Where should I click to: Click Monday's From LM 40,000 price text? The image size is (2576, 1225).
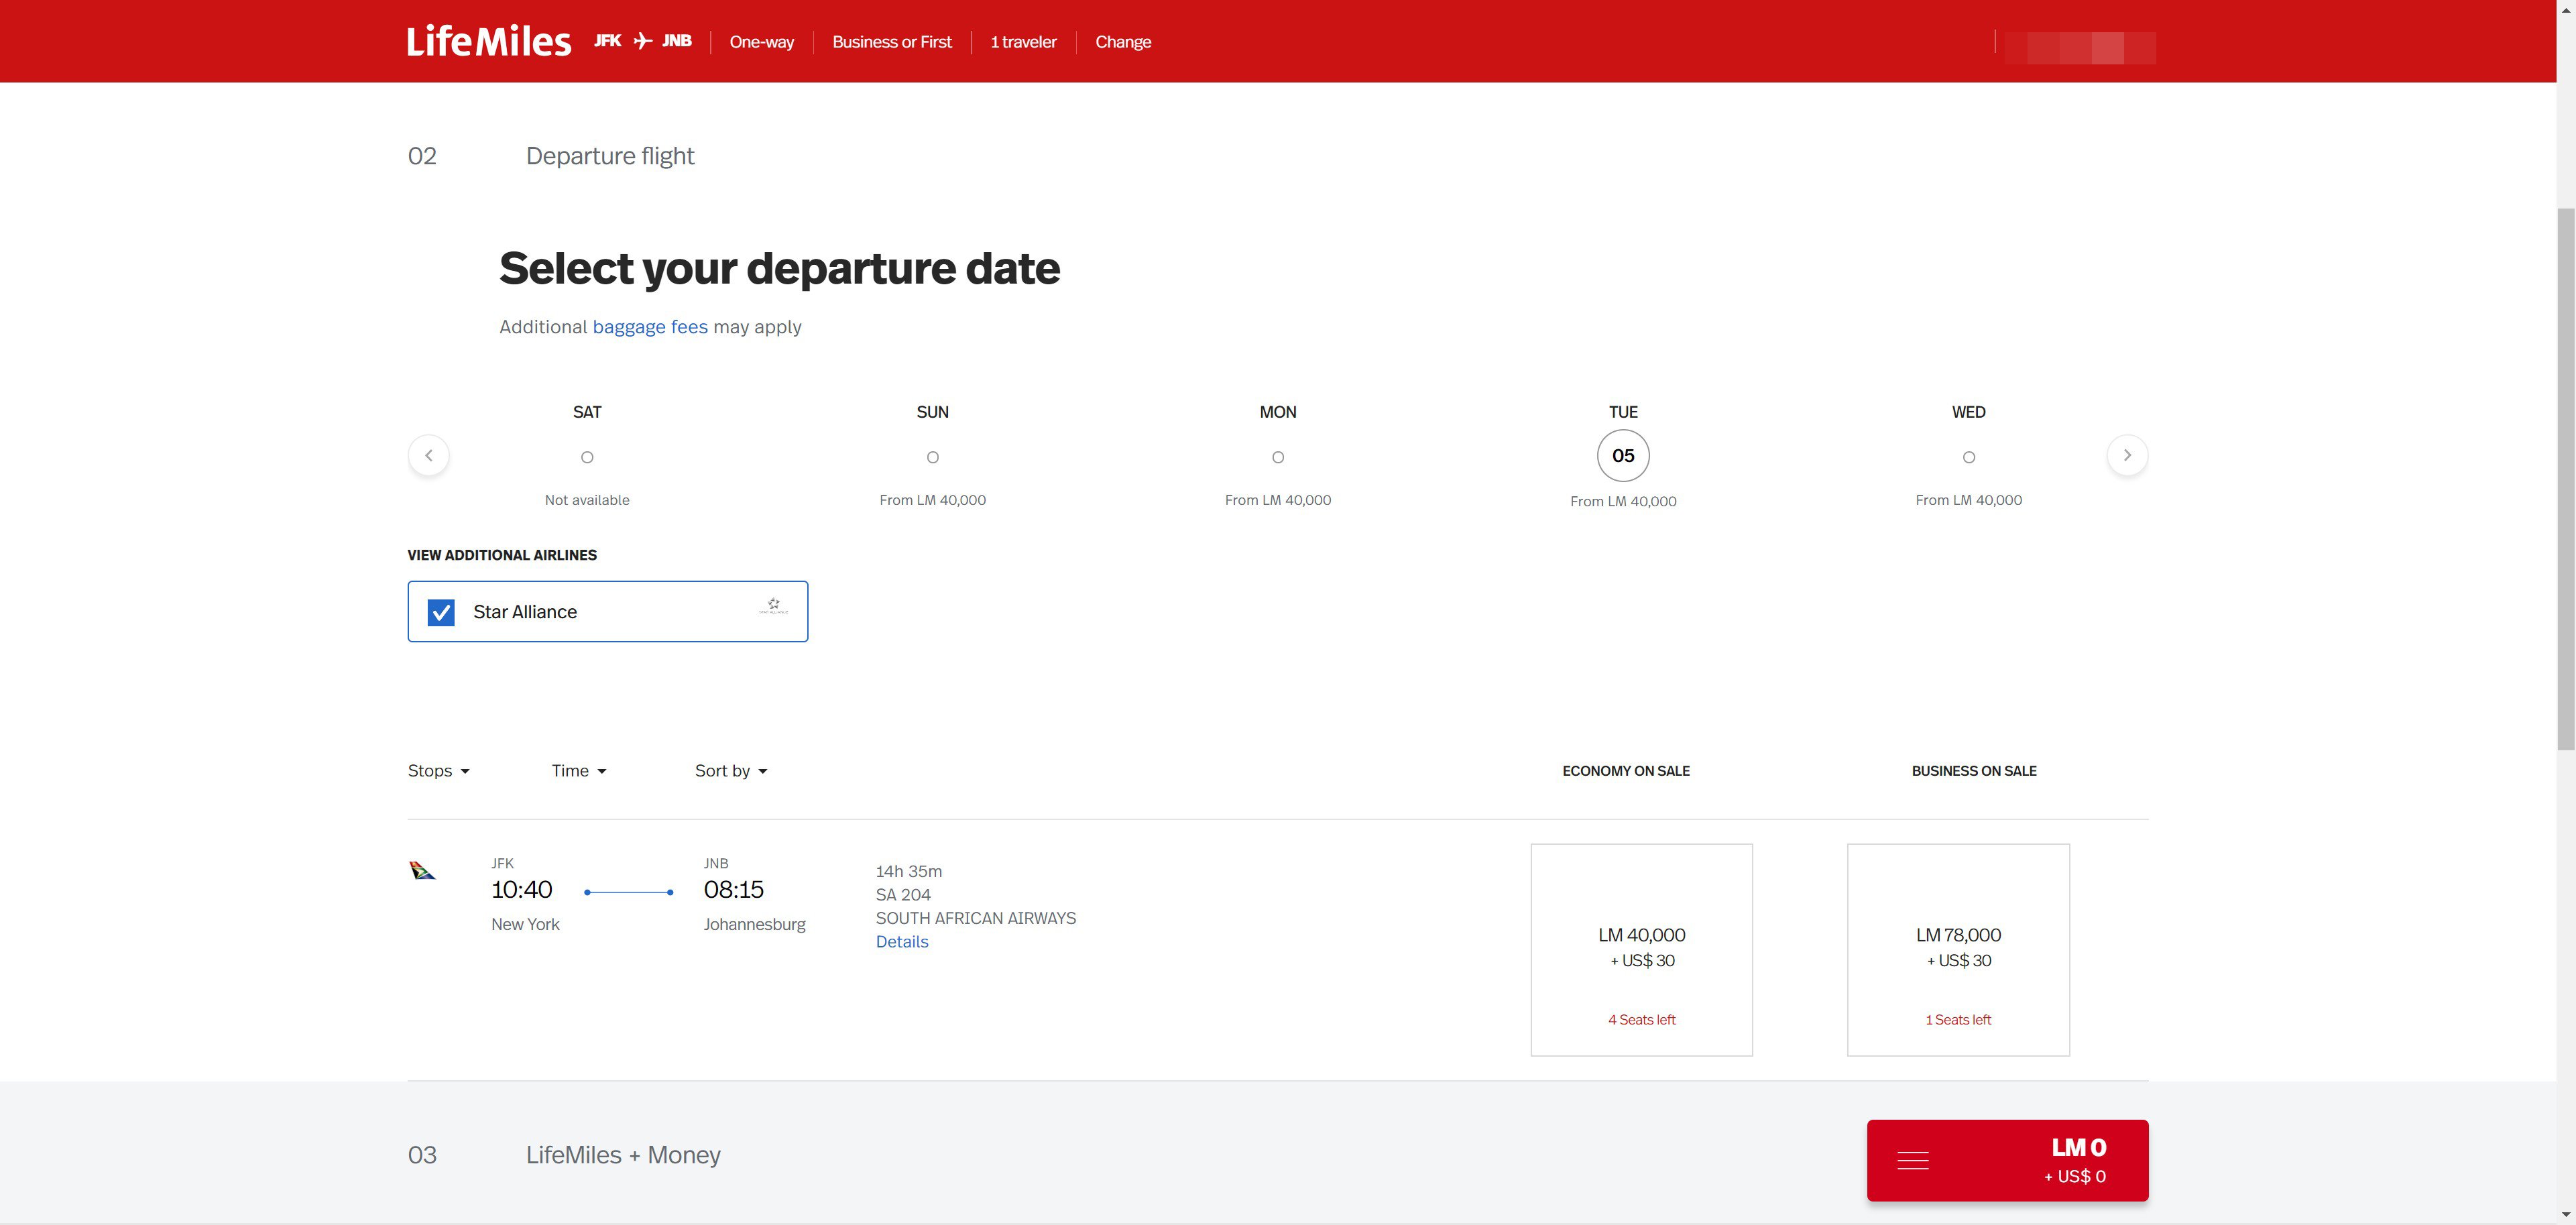click(x=1278, y=500)
